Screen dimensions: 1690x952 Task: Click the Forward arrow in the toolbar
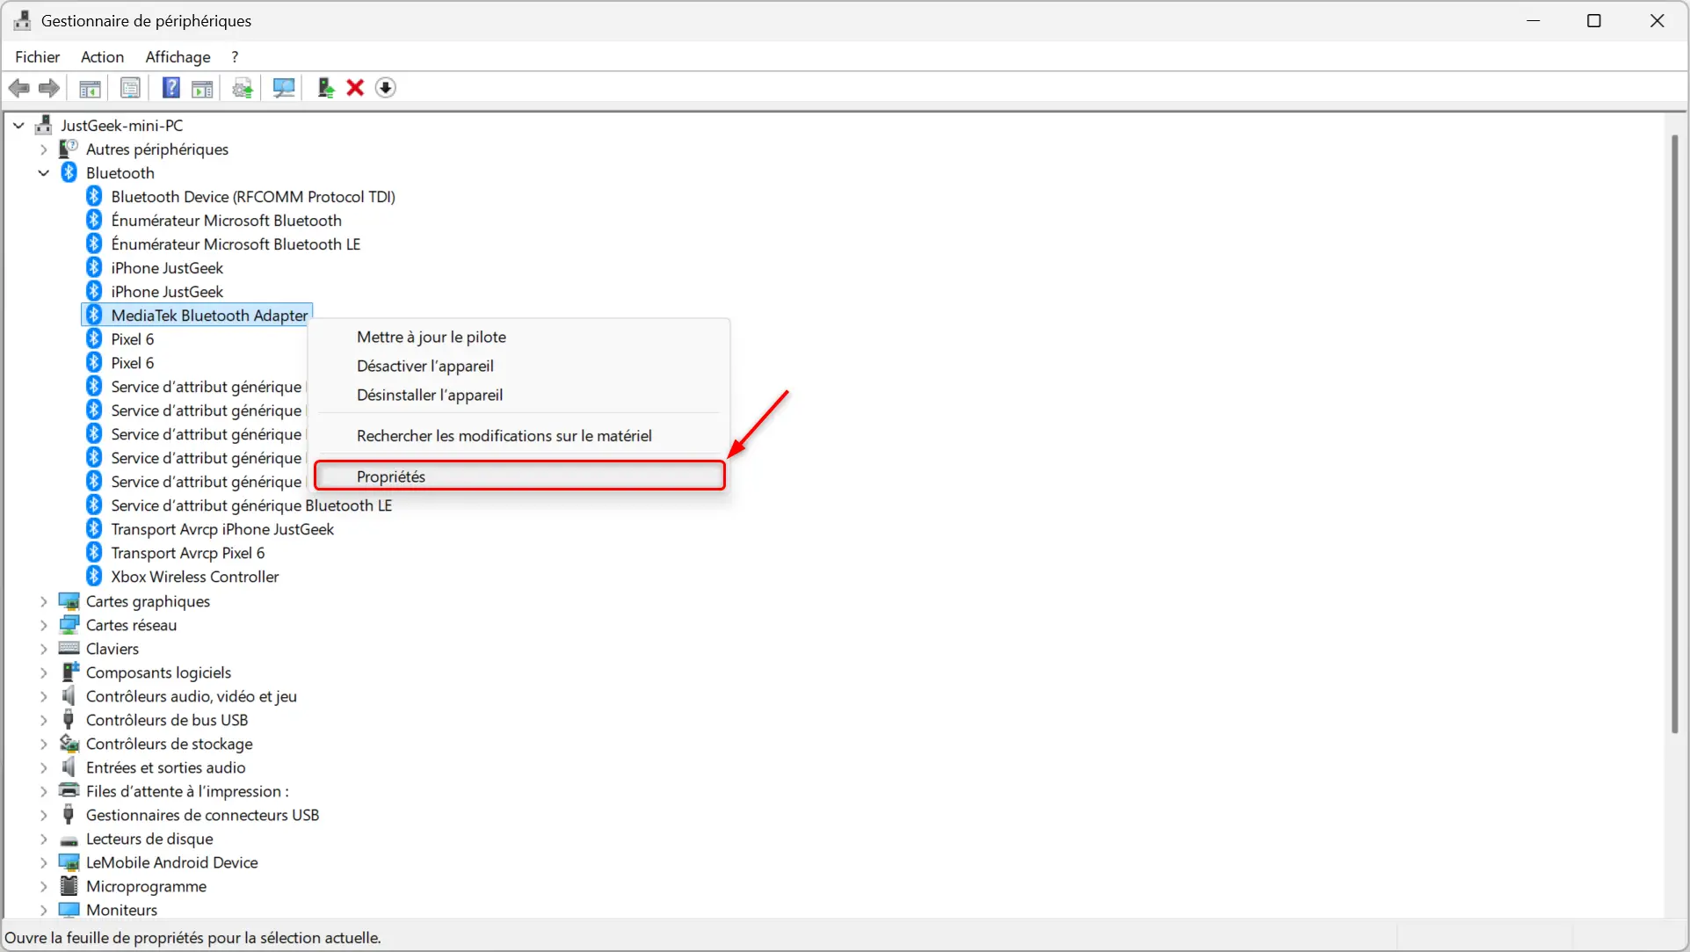pos(49,88)
